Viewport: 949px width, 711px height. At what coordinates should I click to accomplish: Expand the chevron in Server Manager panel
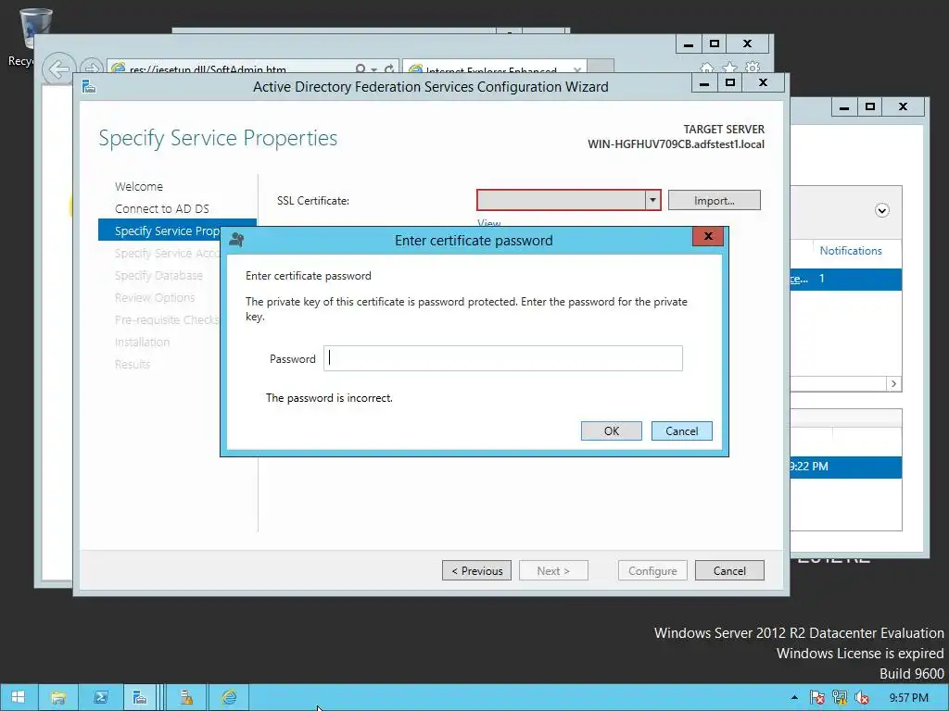click(x=882, y=210)
